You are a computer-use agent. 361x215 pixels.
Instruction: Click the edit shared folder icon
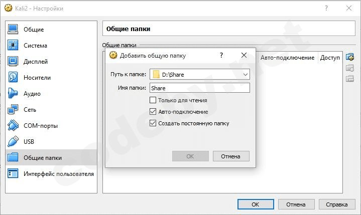tap(350, 68)
